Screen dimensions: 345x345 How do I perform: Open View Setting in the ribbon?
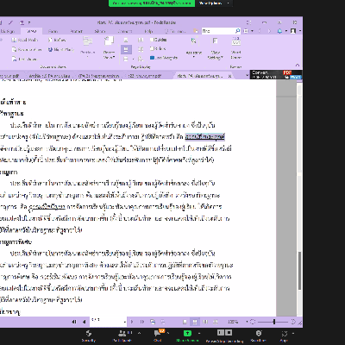tap(216, 48)
